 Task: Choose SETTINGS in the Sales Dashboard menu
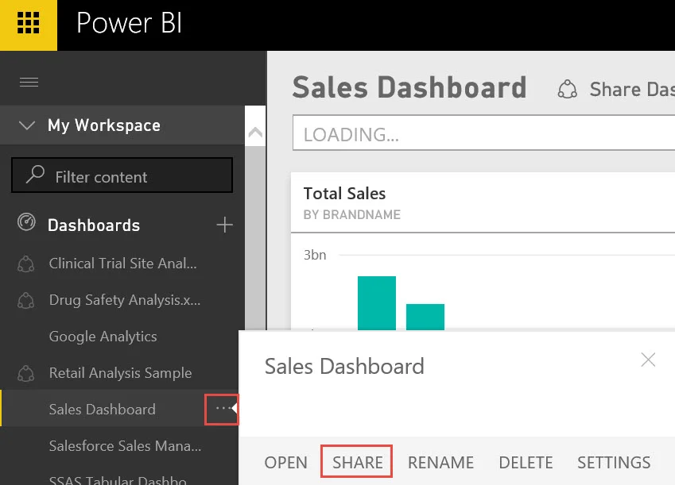click(614, 462)
